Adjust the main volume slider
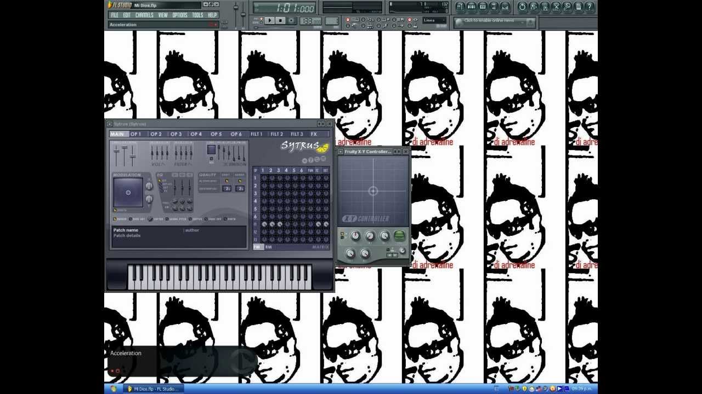 click(236, 14)
